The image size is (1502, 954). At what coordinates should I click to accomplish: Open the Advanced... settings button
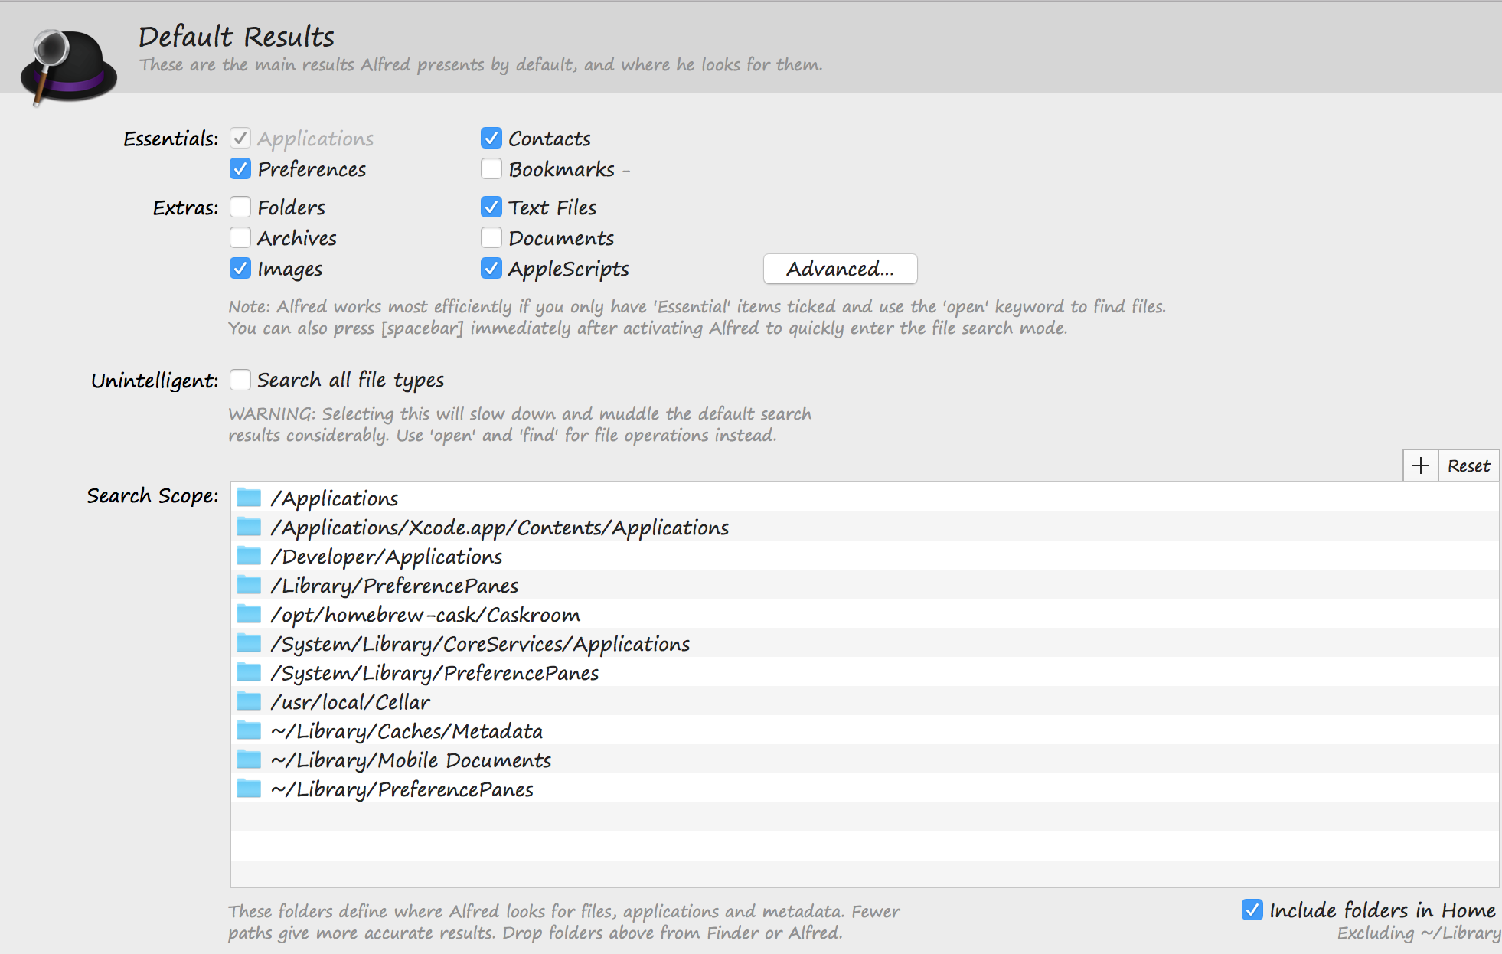point(840,269)
